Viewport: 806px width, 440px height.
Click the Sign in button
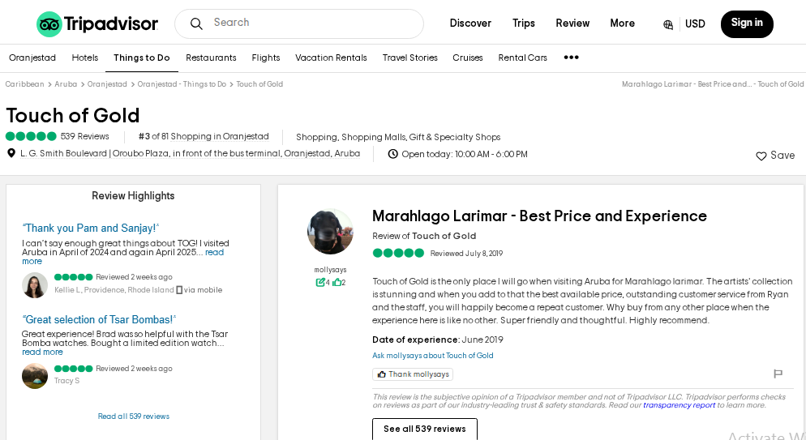tap(747, 23)
